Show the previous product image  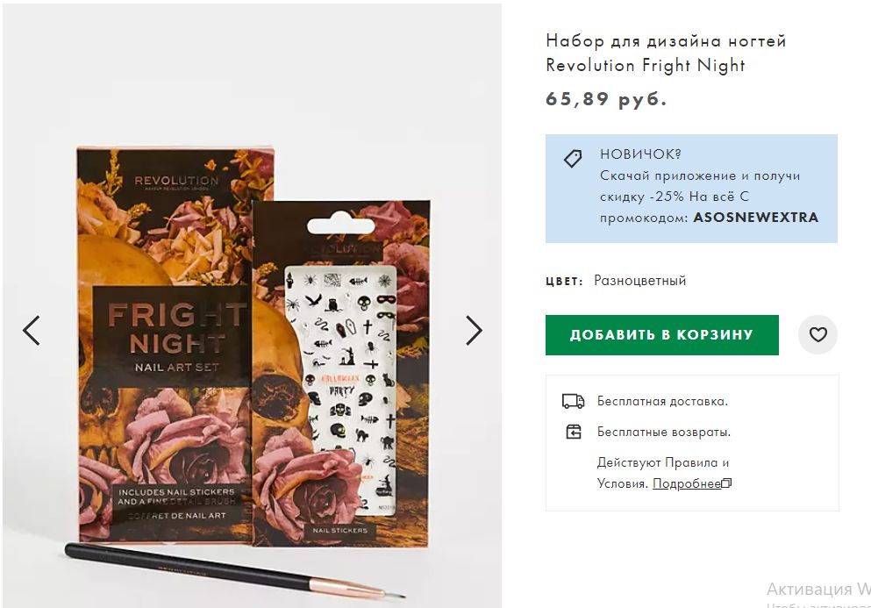[x=32, y=331]
